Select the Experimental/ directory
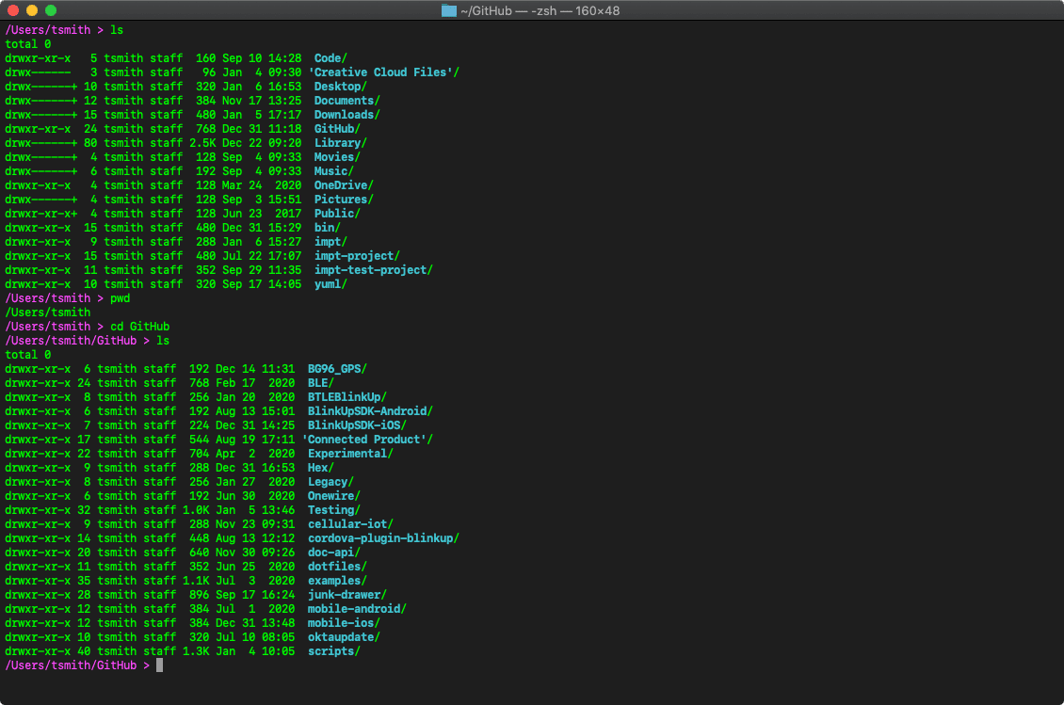The width and height of the screenshot is (1064, 705). tap(349, 453)
